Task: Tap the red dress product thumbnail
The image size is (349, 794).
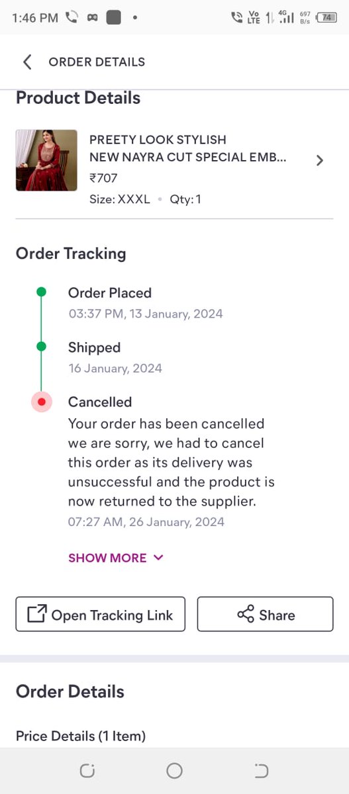Action: point(46,160)
